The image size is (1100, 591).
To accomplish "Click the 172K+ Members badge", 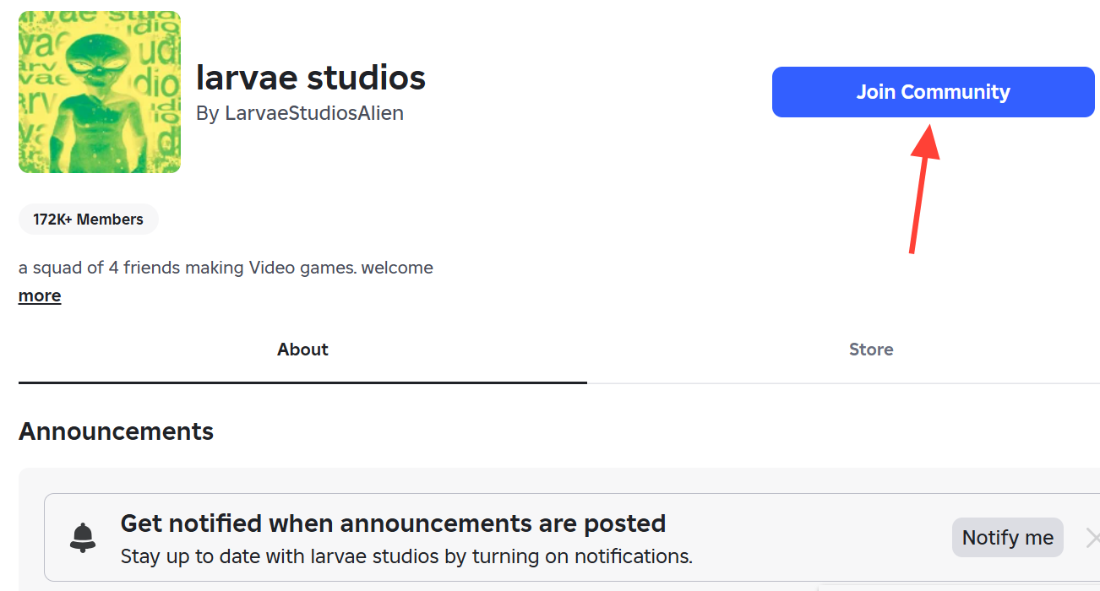I will [88, 220].
